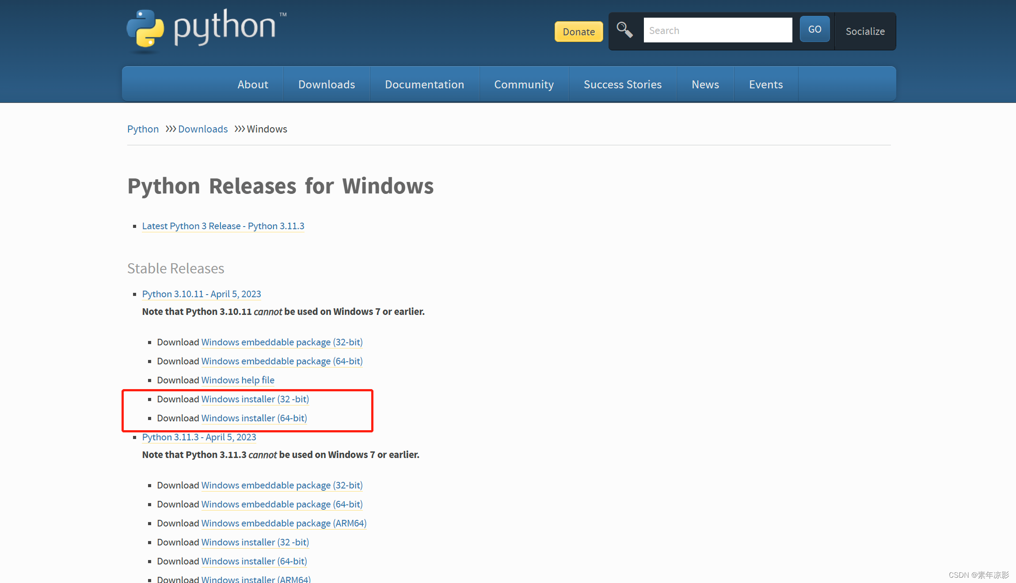This screenshot has width=1016, height=583.
Task: Open the Downloads navigation menu
Action: pyautogui.click(x=327, y=84)
